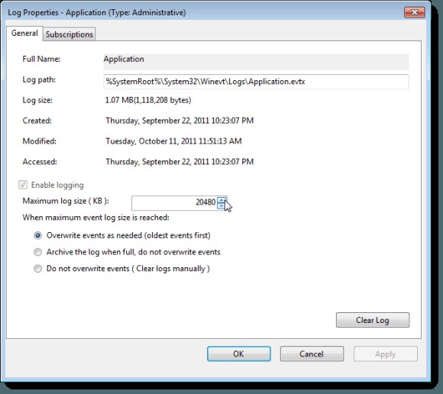
Task: Click the Maximum log size (KB) label
Action: point(66,201)
